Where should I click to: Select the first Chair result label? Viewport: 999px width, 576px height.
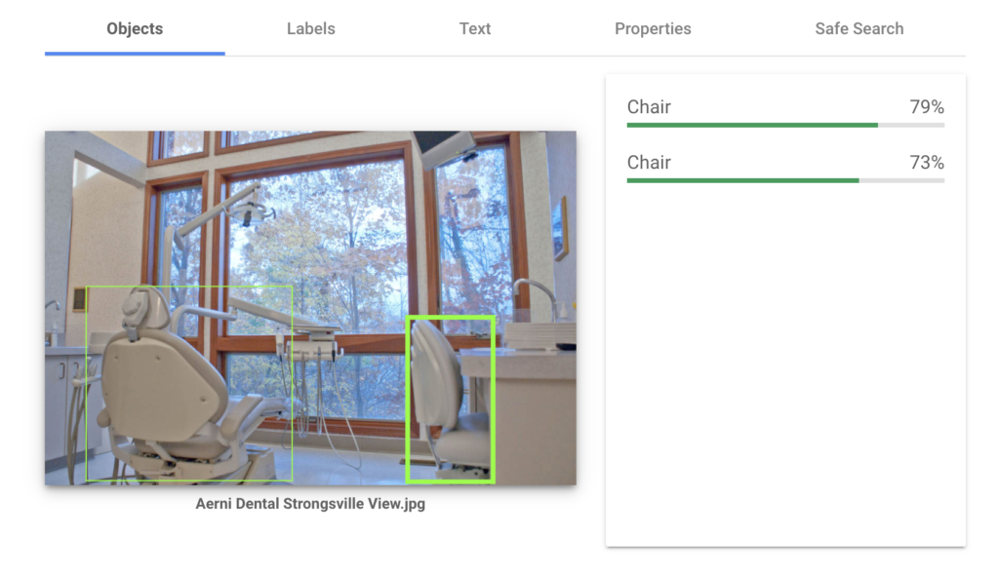649,107
